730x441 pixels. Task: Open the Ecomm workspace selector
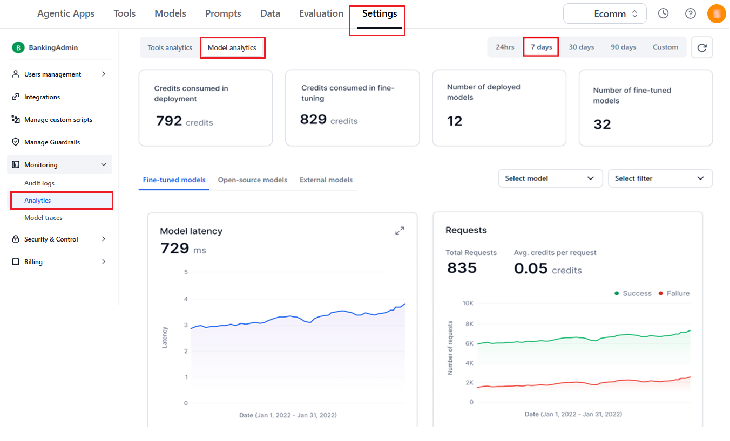(605, 14)
